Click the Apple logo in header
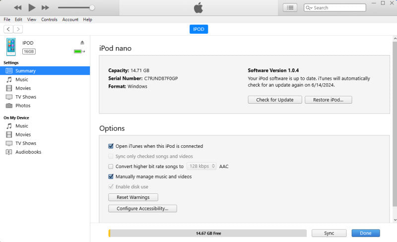Viewport: 397px width, 242px height. [x=198, y=7]
